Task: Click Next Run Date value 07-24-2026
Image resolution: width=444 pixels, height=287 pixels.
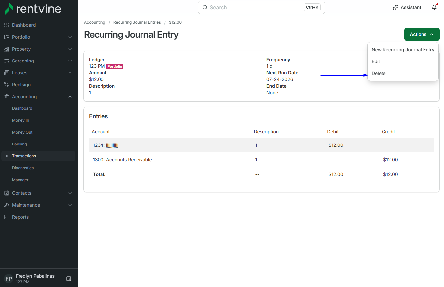Action: [280, 79]
